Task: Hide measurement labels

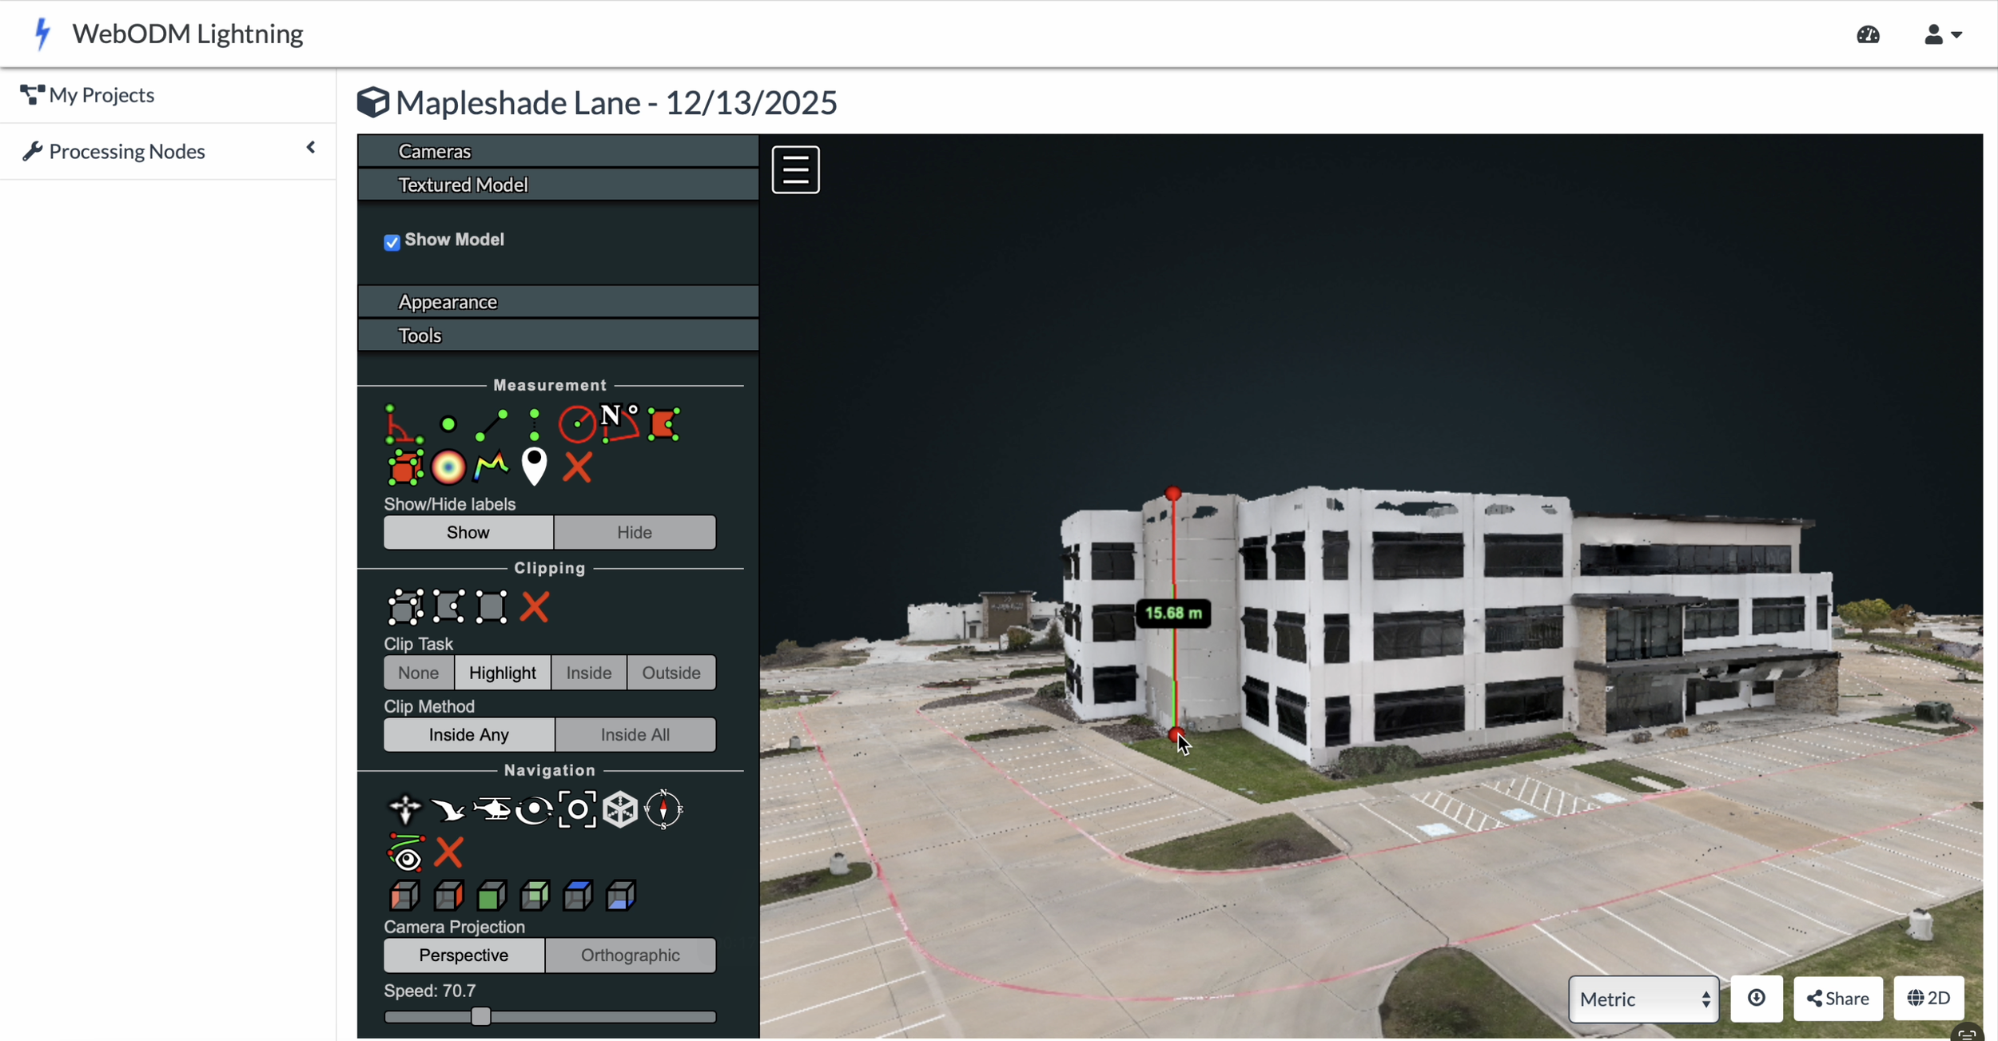Action: (634, 532)
